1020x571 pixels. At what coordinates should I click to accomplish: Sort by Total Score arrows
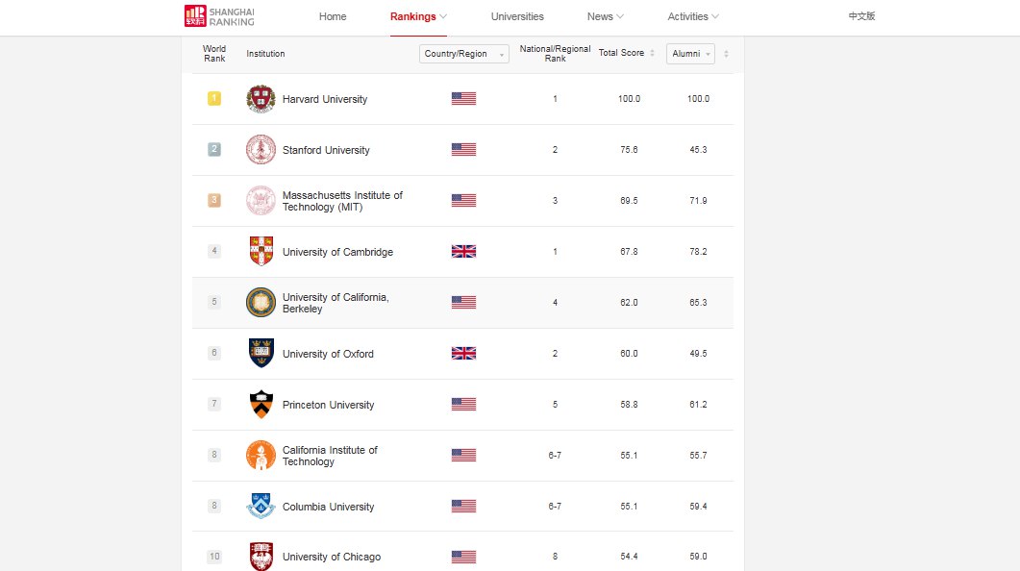coord(652,53)
